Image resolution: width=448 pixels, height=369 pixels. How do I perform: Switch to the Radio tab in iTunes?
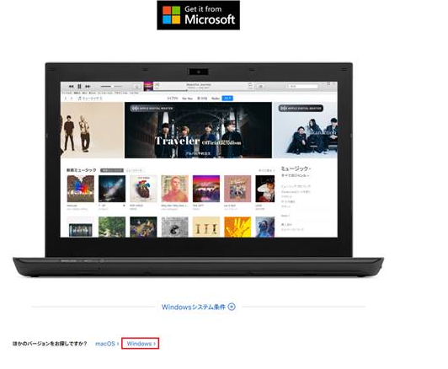click(x=216, y=99)
